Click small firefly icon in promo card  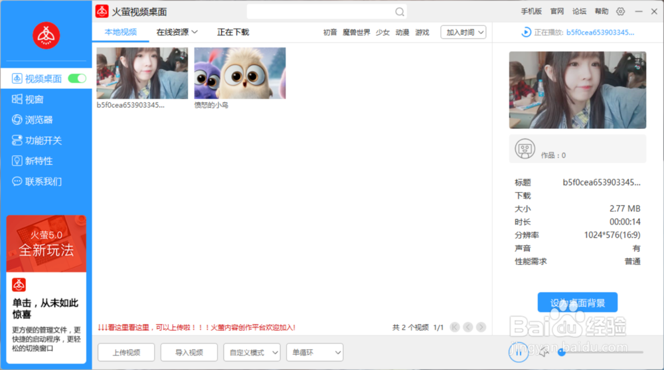[19, 285]
